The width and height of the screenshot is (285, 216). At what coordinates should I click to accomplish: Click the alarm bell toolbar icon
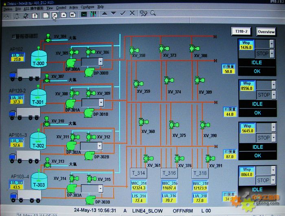click(x=17, y=15)
